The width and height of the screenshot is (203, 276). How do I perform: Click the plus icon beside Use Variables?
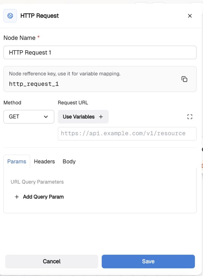coord(101,117)
